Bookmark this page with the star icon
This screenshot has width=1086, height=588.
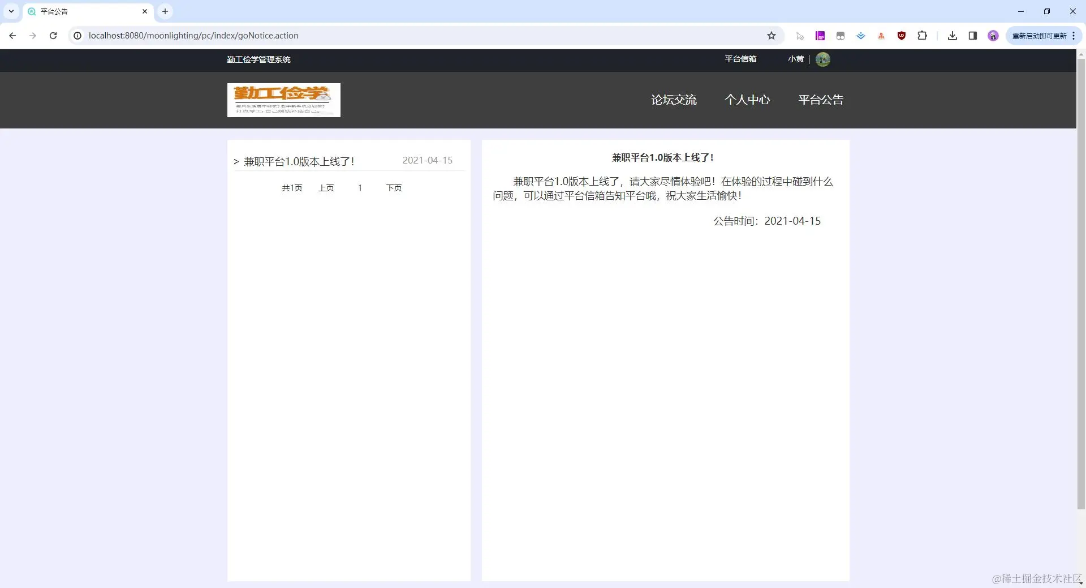pos(772,36)
